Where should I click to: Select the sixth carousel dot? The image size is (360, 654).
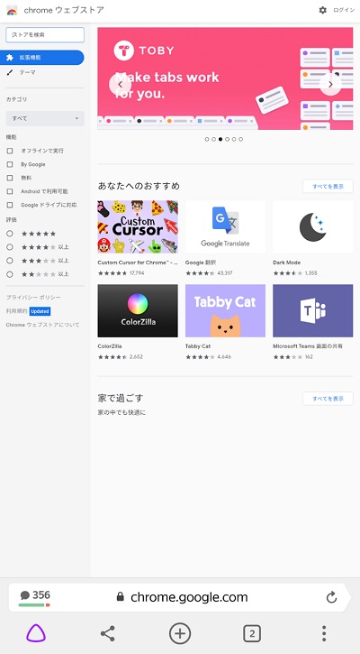tap(240, 139)
